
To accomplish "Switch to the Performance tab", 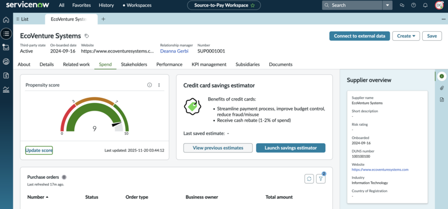I will (170, 64).
